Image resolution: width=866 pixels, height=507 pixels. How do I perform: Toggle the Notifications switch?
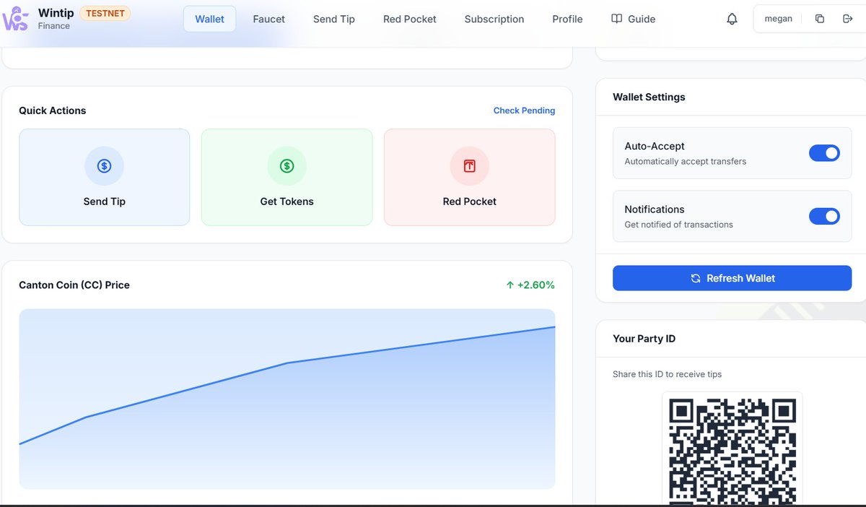click(x=824, y=216)
